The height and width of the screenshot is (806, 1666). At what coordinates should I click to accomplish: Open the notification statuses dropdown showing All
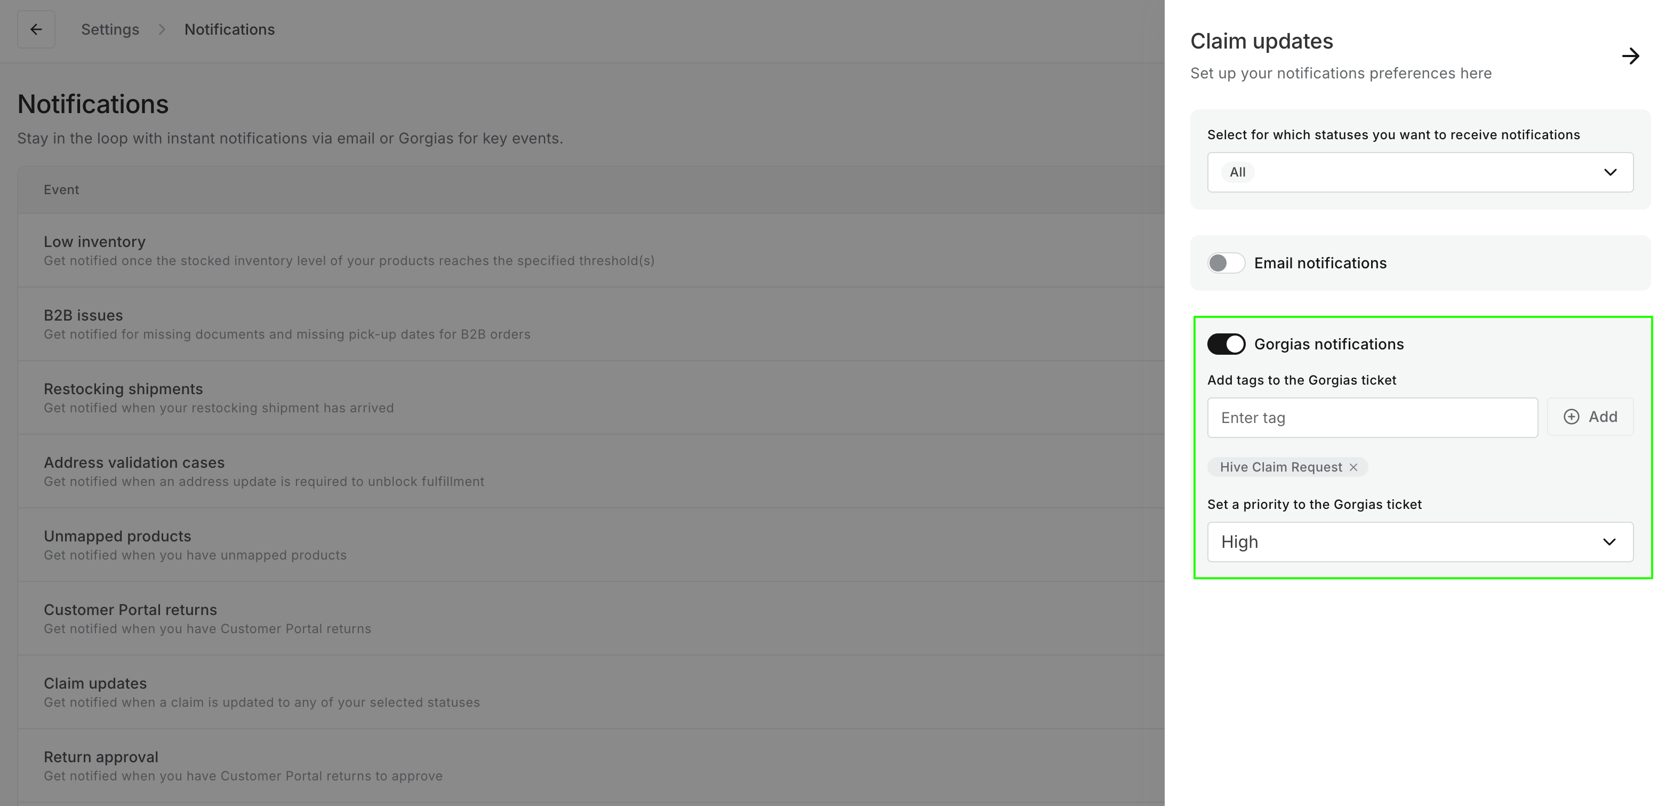pos(1420,172)
